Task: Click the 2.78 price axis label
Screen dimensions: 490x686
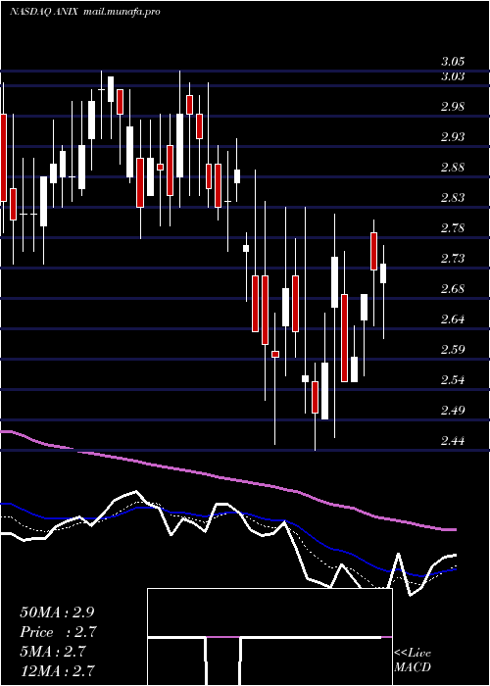Action: (x=453, y=228)
